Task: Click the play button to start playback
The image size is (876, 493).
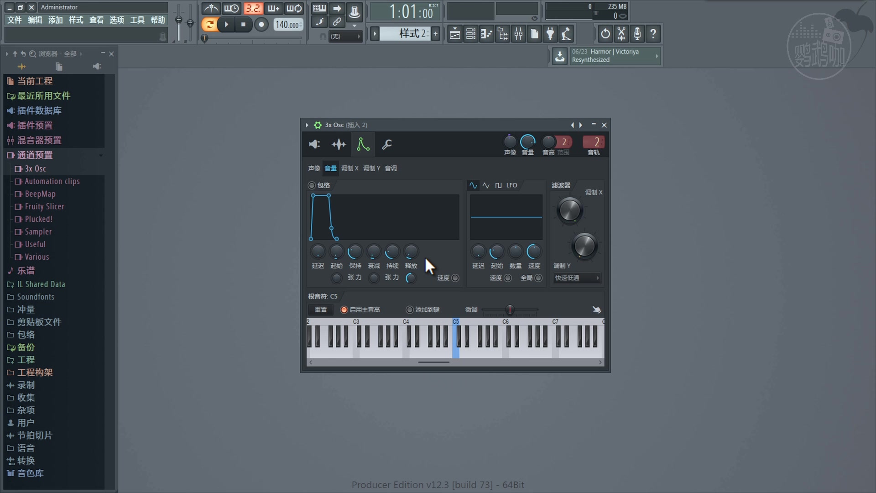Action: [226, 25]
